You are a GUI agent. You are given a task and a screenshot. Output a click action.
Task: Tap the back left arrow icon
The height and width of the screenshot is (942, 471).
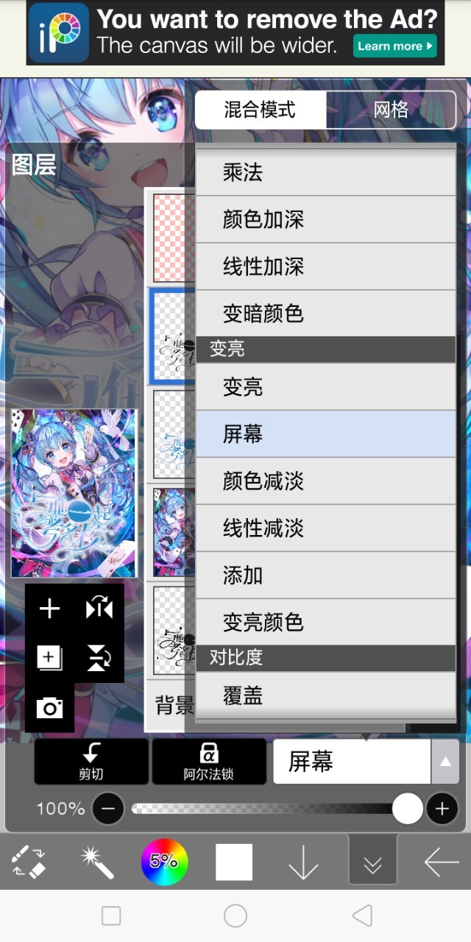pos(442,862)
